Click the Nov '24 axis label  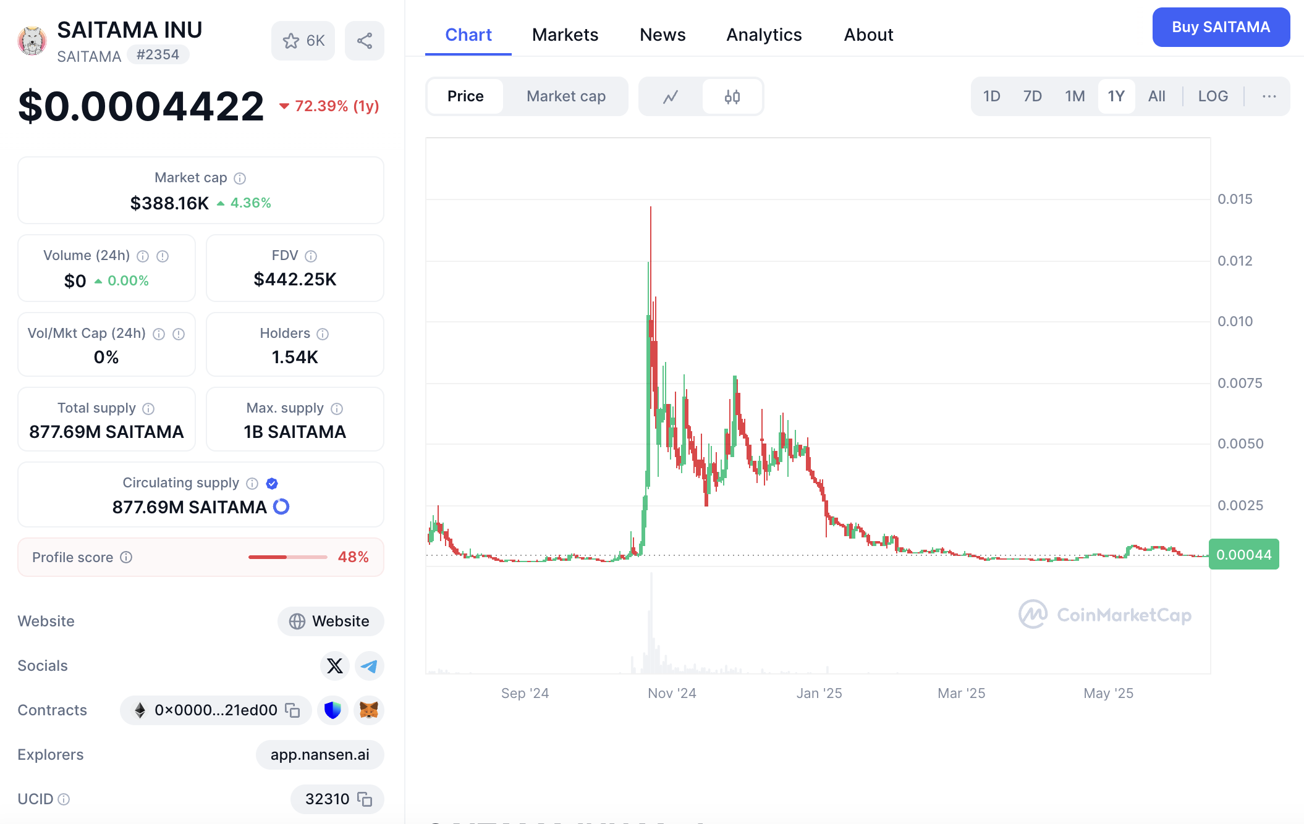pos(672,694)
